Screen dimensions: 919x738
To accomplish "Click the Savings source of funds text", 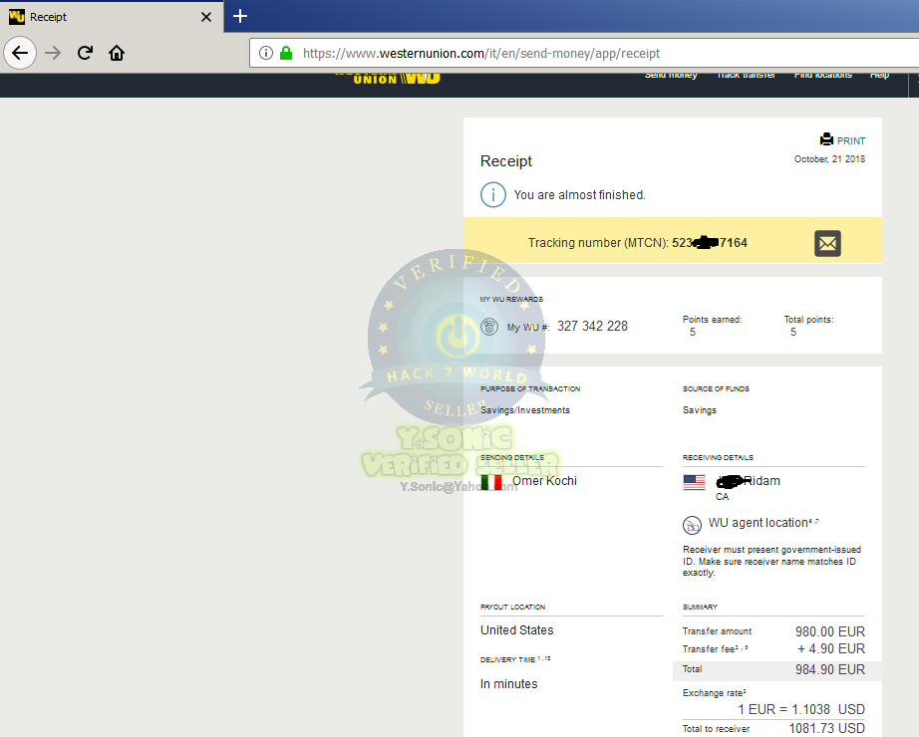I will [699, 410].
